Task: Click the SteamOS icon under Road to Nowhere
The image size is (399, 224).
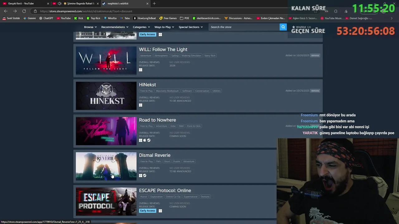Action: (x=149, y=140)
